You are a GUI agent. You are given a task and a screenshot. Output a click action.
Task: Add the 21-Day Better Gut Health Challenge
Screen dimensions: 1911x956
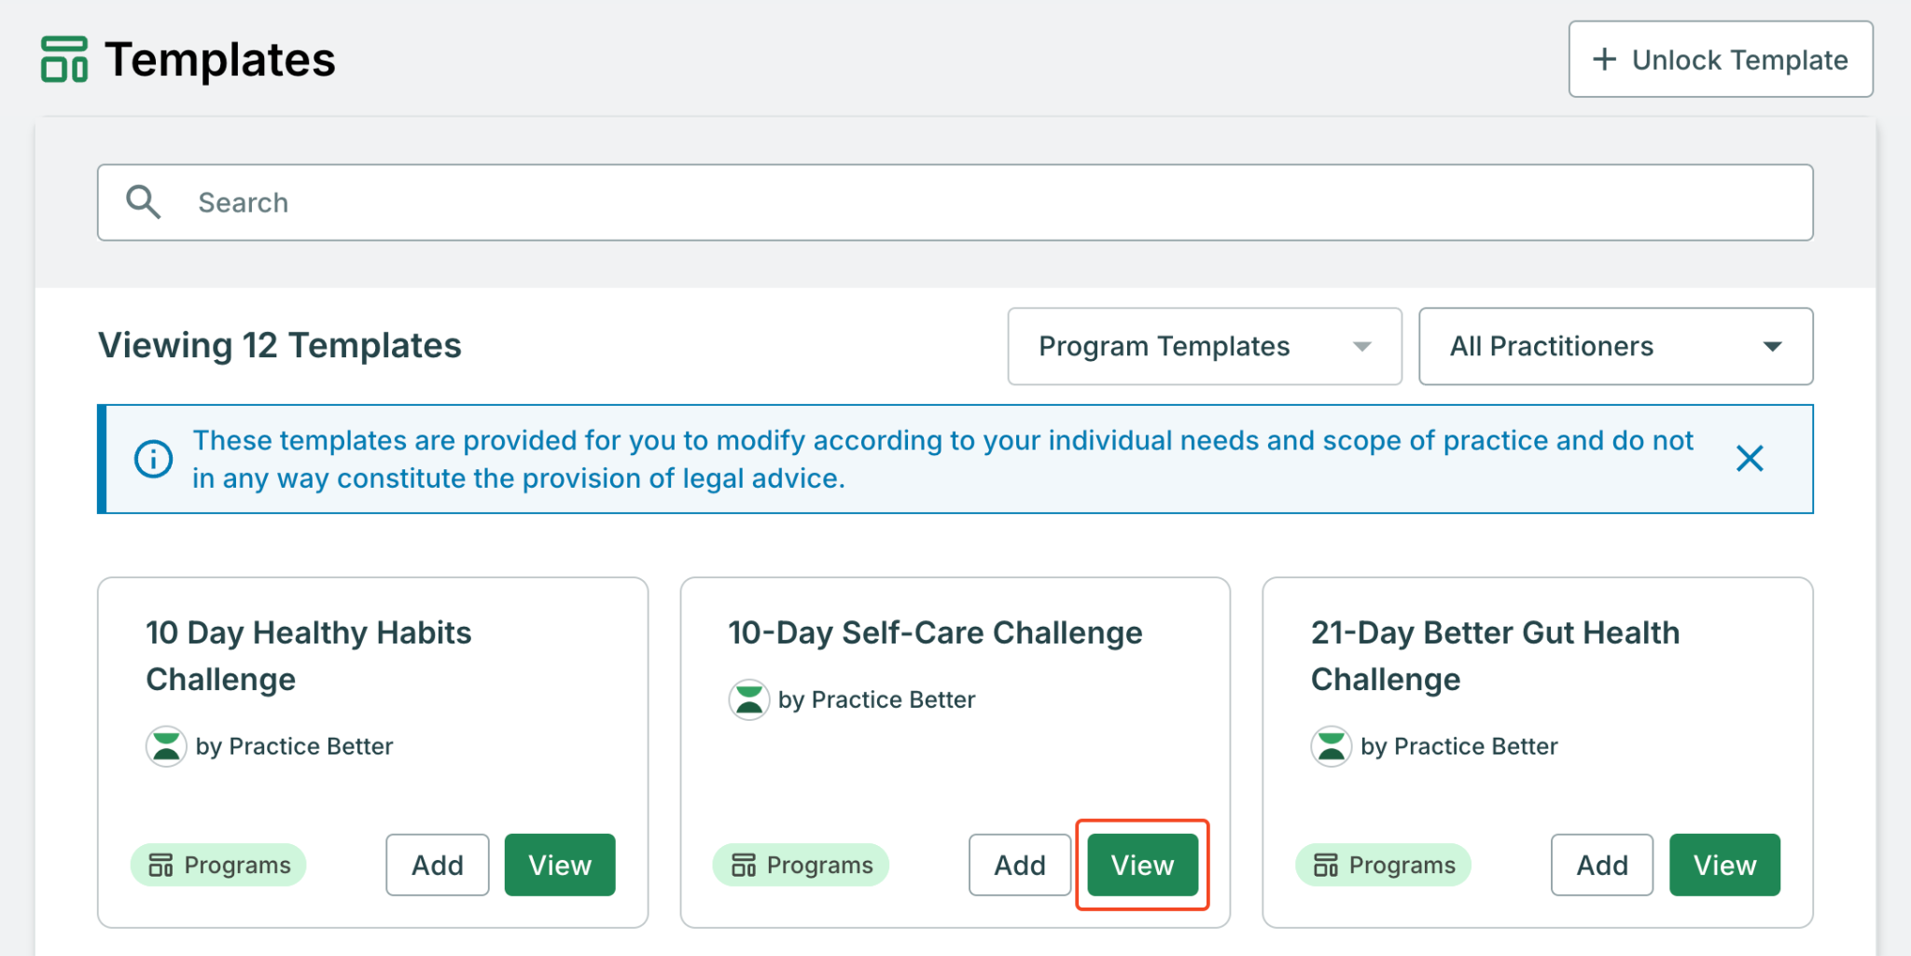[x=1602, y=866]
